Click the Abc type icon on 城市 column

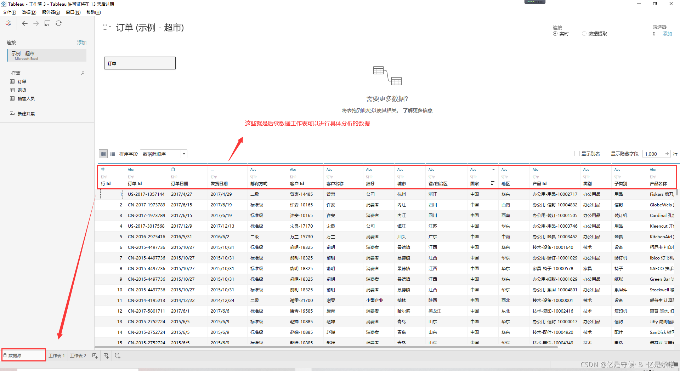(400, 169)
